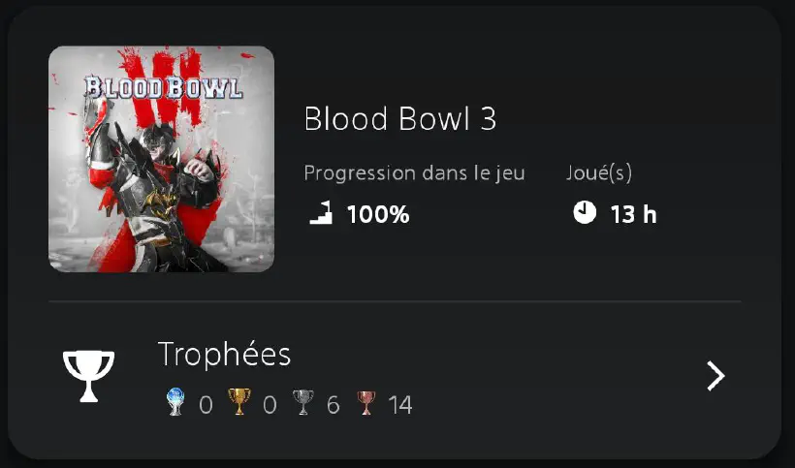Click the gold trophy count of 0

(x=270, y=405)
